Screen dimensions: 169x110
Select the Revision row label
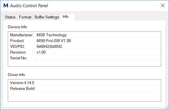coord(18,52)
